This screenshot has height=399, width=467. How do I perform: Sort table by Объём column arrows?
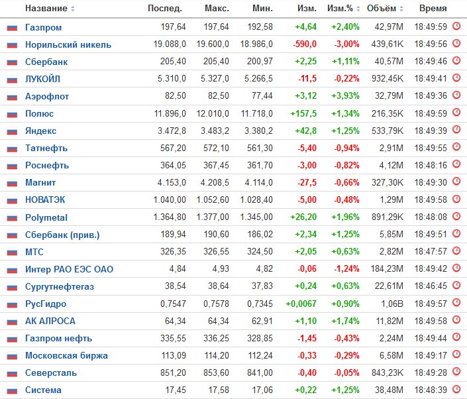click(x=401, y=9)
